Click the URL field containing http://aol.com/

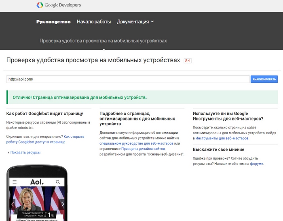coord(128,79)
